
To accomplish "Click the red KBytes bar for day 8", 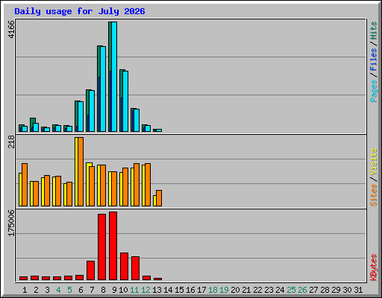I will tap(101, 247).
